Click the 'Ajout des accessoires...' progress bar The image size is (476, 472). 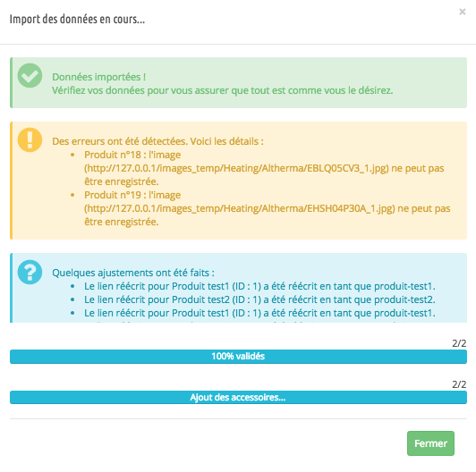[x=238, y=398]
